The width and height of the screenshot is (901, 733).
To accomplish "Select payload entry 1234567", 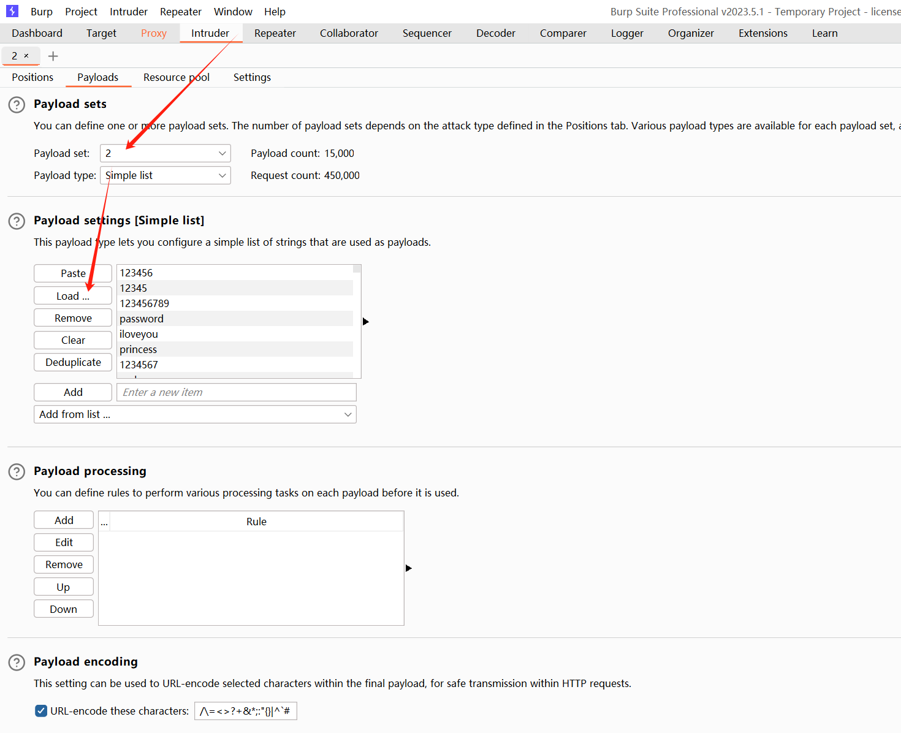I will 235,365.
